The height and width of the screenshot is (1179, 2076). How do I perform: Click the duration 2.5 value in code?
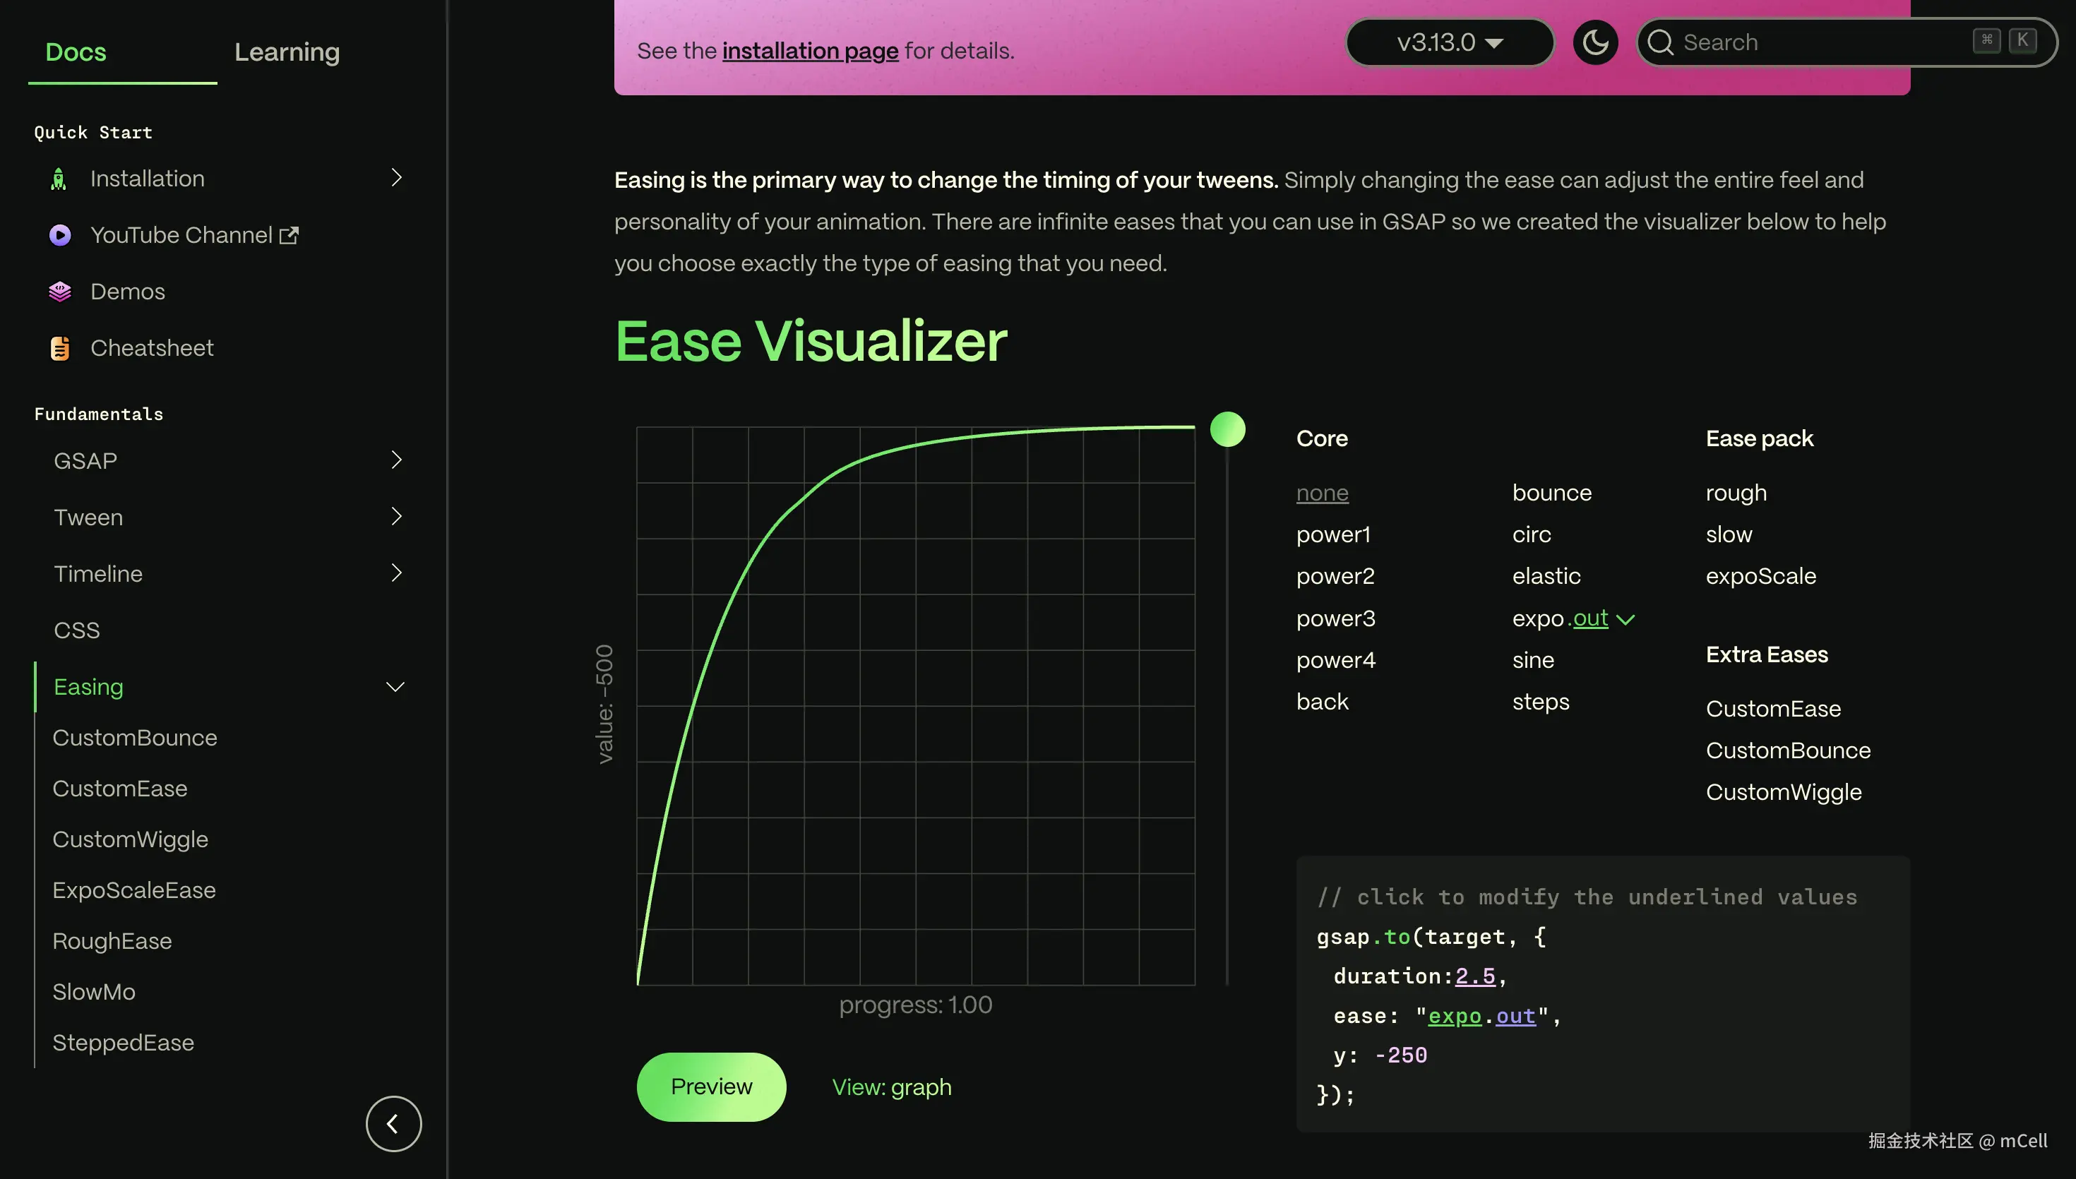(x=1475, y=976)
